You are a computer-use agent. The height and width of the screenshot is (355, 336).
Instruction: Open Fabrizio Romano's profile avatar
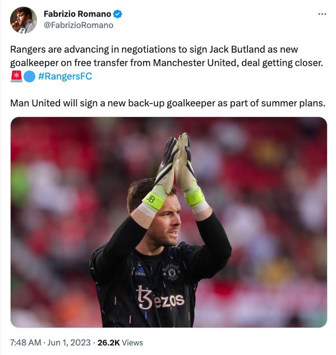pos(24,20)
